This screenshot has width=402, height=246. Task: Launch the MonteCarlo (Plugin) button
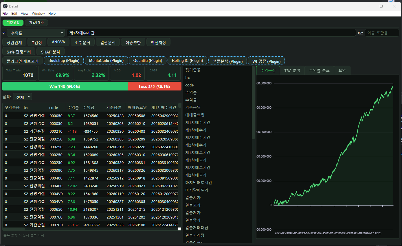[x=107, y=61]
